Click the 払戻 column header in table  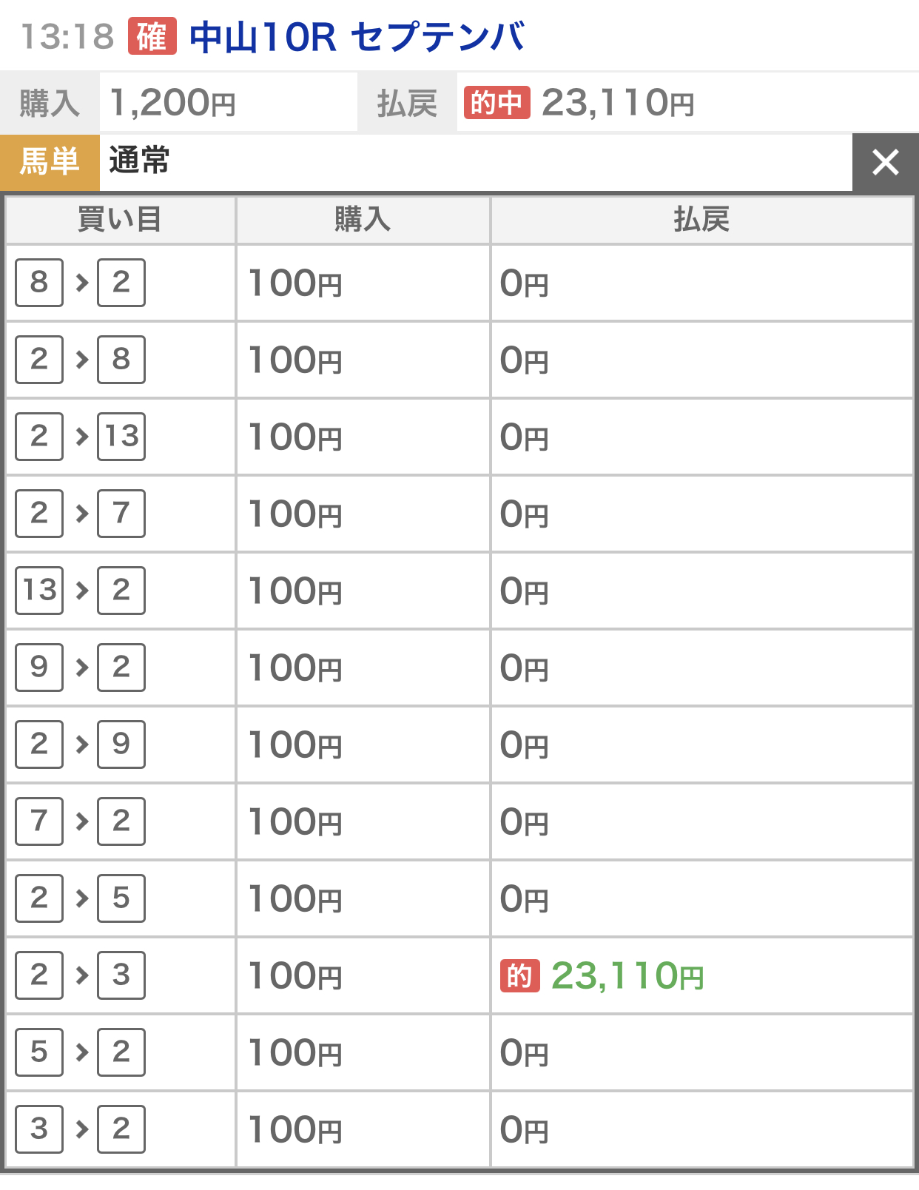click(x=701, y=220)
